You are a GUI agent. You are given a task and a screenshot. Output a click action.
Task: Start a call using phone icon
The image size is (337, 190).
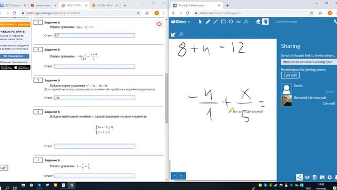pos(335,22)
